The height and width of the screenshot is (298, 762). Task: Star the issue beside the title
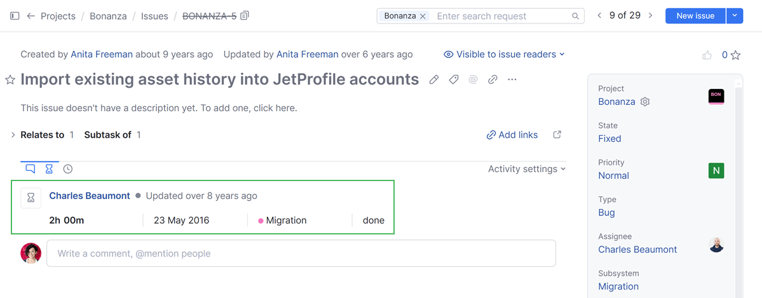pos(10,79)
